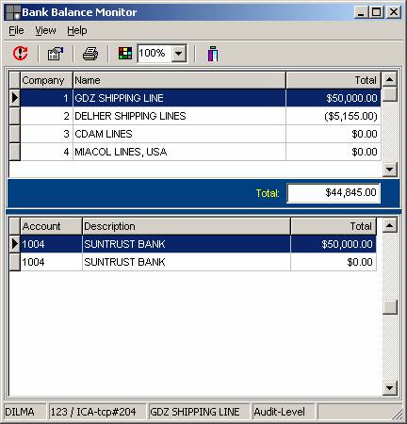Click the Total field showing $44,845.00
Screen dimensions: 407x424
pos(334,192)
